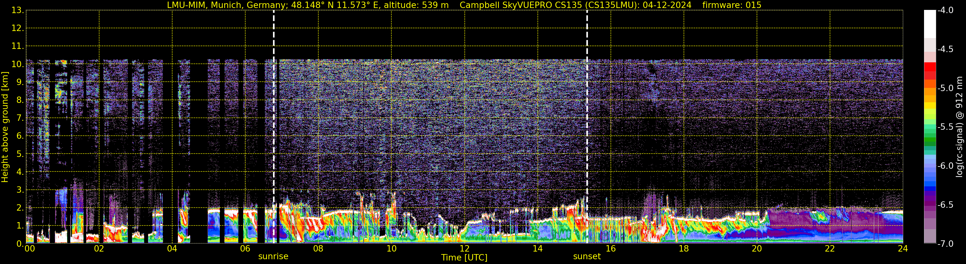966x264 pixels.
Task: Click the white dashed sunrise marker line
Action: 274,127
